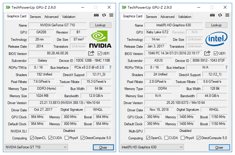Click the Subvendor value ASUS
Viewport: 235px width, 155px height.
(x=159, y=60)
